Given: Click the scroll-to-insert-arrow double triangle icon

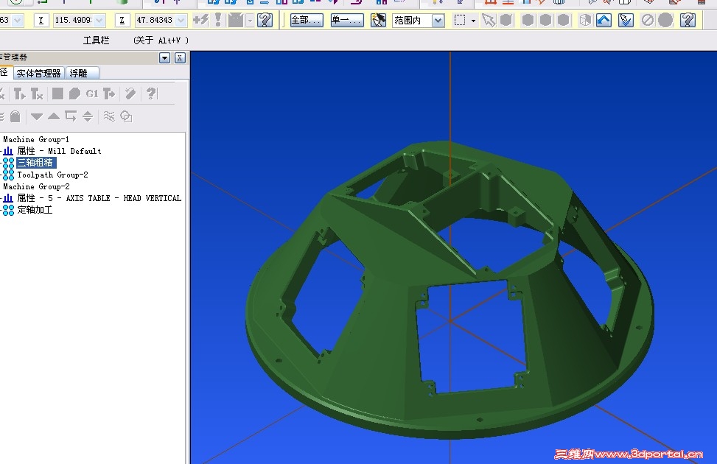Looking at the screenshot, I should 88,116.
